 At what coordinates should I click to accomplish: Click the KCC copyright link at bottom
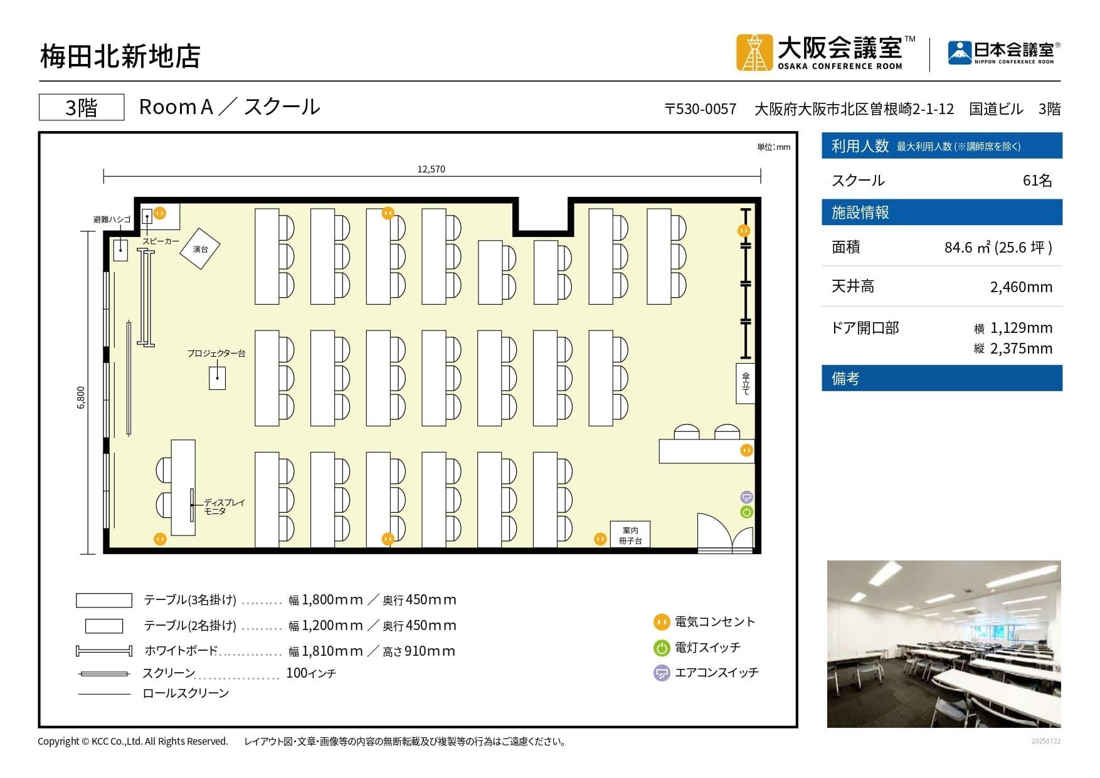click(x=132, y=741)
